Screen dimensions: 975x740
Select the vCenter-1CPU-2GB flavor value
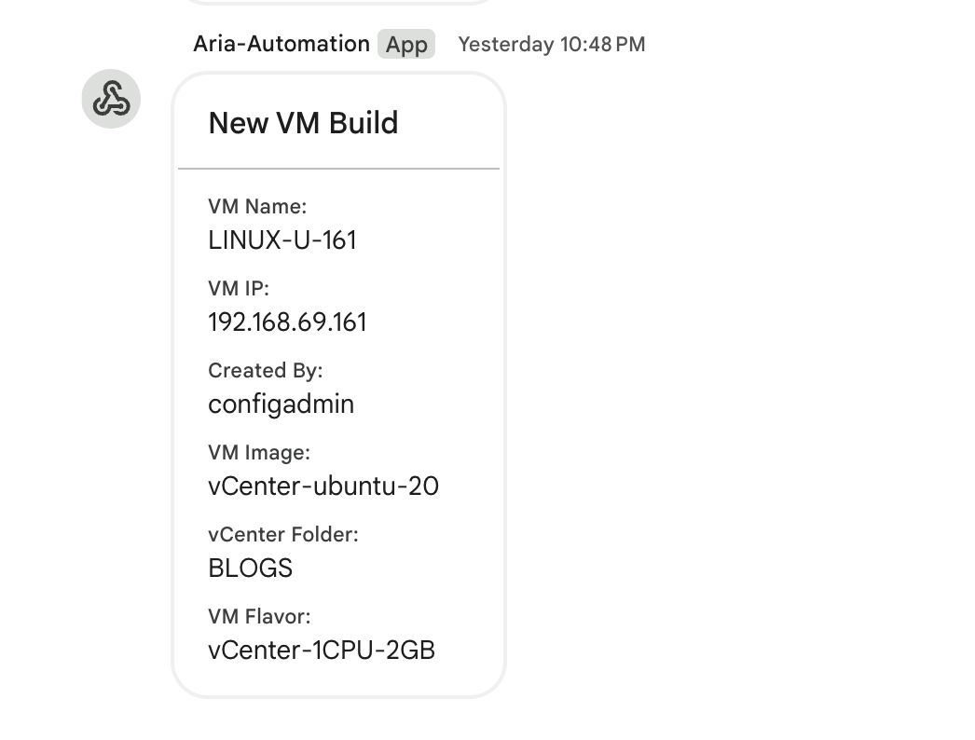pyautogui.click(x=322, y=651)
